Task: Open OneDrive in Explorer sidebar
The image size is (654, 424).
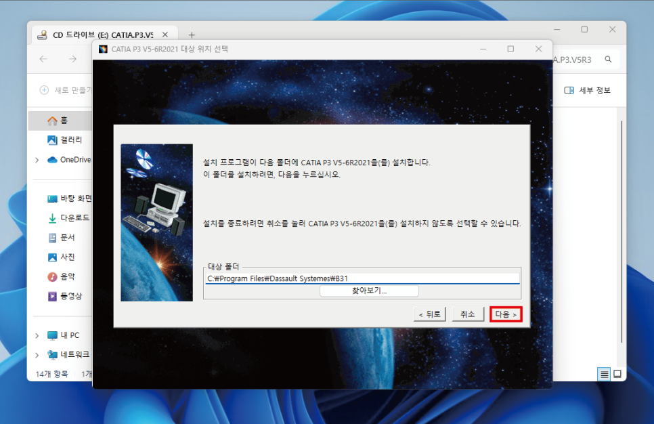Action: tap(69, 159)
